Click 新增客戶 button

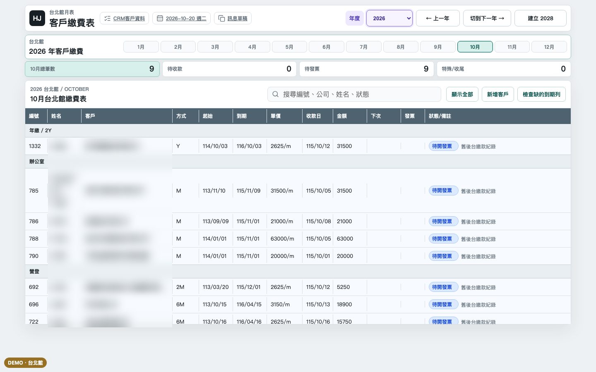click(x=498, y=94)
